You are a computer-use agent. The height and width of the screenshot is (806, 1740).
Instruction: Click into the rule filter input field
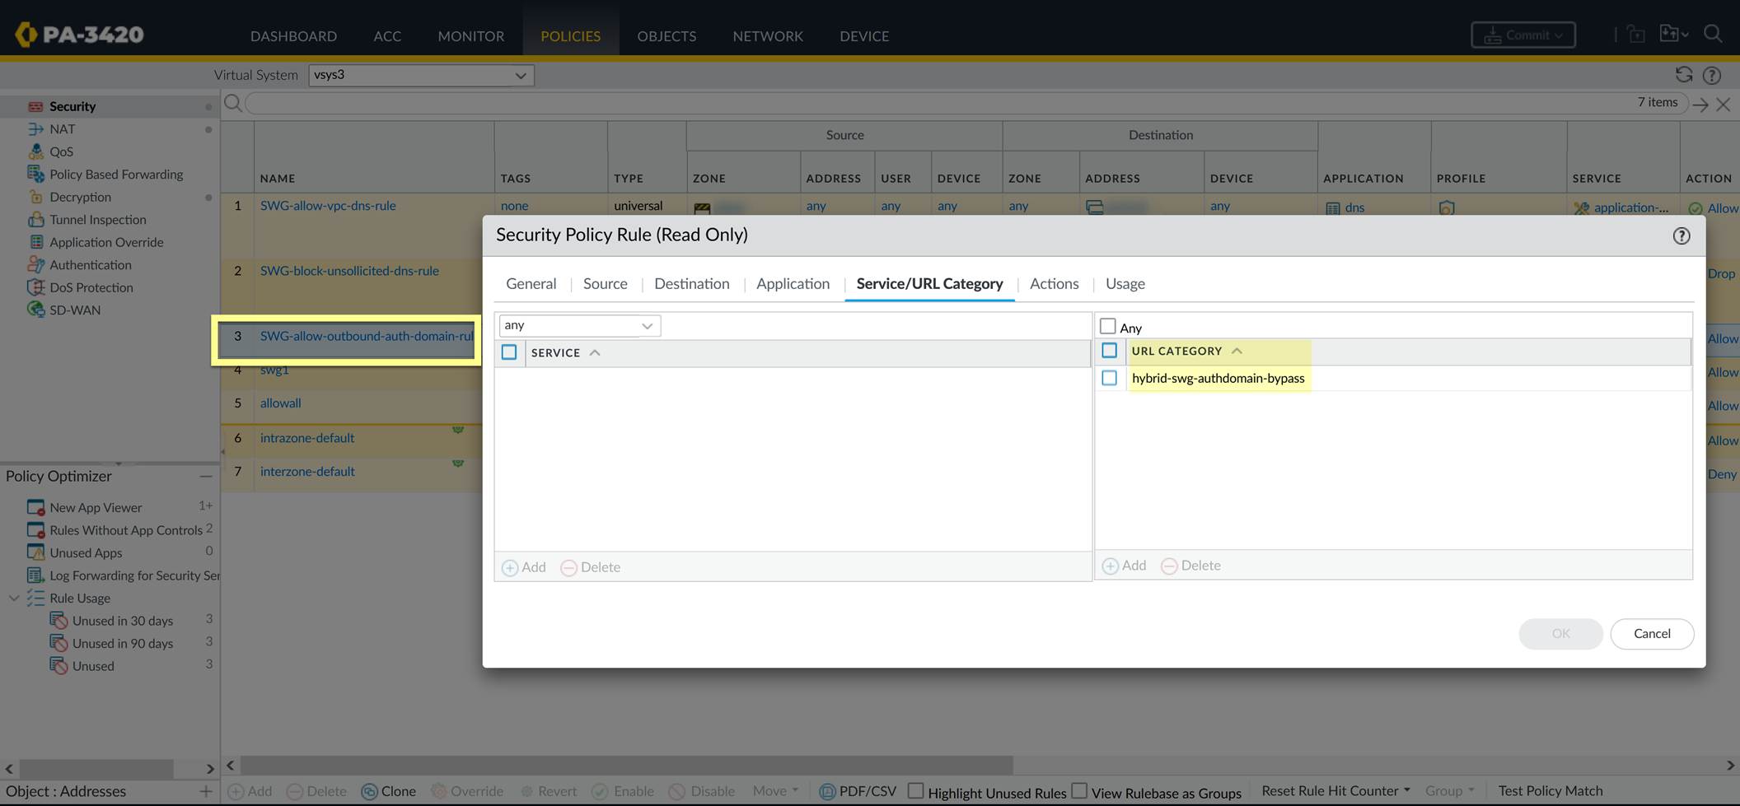coord(939,103)
